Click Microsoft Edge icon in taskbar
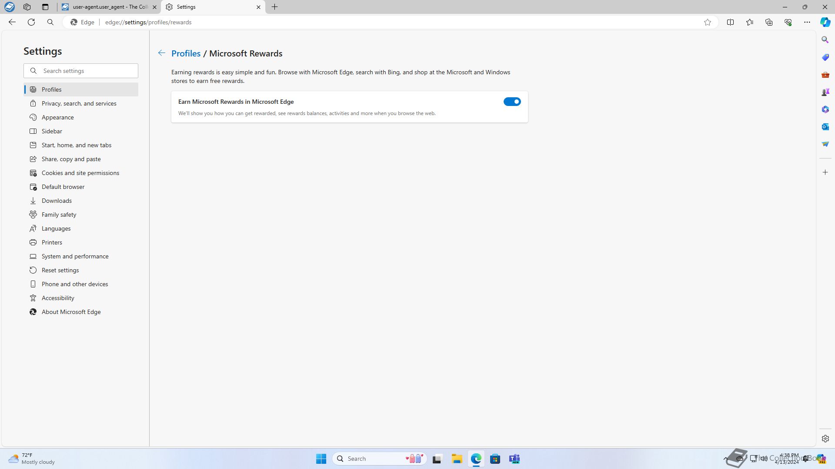 click(476, 459)
